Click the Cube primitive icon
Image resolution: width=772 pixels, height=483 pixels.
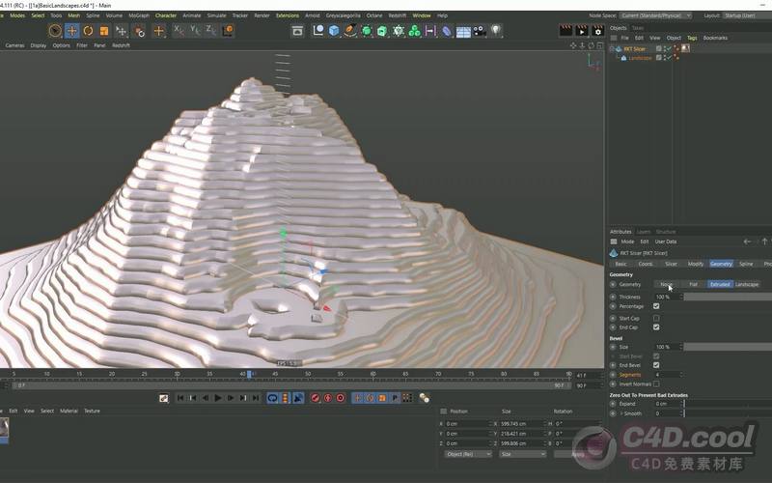click(x=334, y=31)
